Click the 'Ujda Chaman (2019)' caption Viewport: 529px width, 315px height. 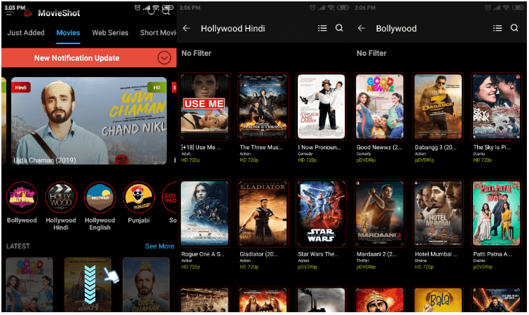(x=45, y=160)
